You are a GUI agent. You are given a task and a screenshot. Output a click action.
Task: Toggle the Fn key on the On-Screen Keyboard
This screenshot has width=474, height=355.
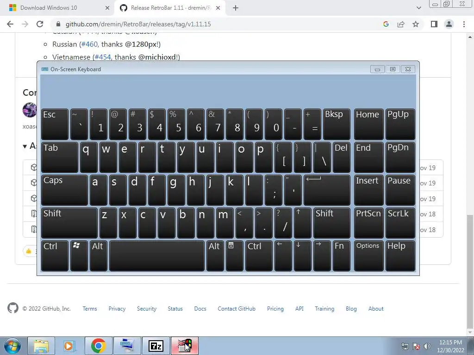pos(342,256)
